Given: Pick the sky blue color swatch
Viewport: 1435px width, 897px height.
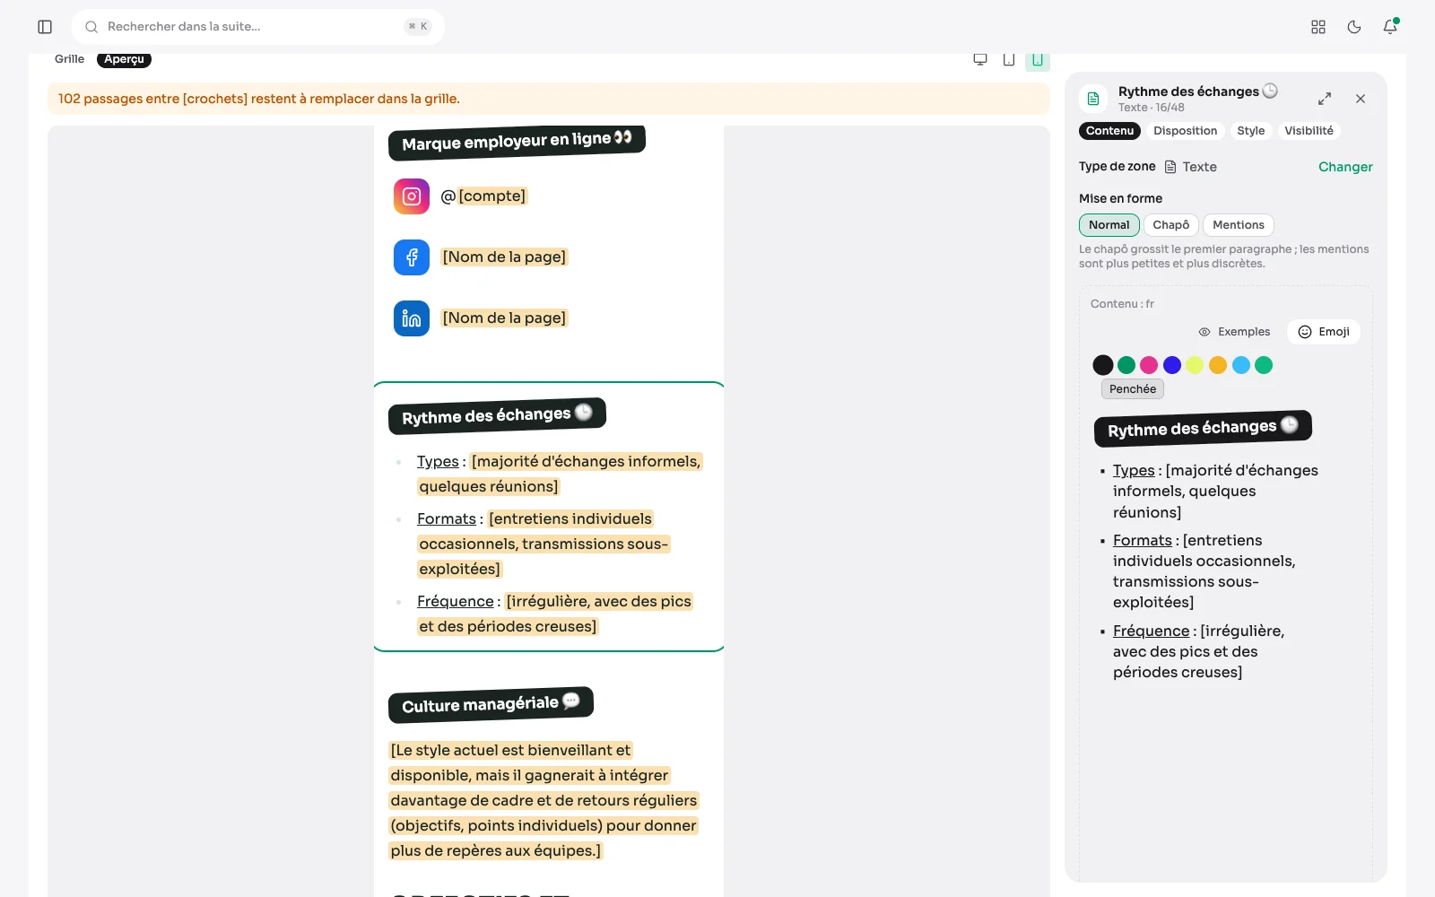Looking at the screenshot, I should pyautogui.click(x=1241, y=365).
